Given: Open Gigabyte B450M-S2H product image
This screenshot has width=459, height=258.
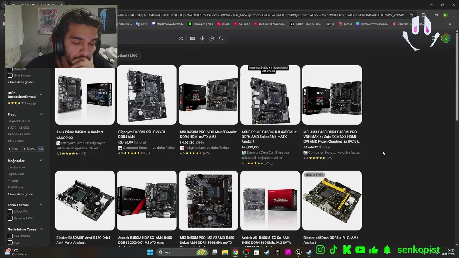Looking at the screenshot, I should click(x=147, y=95).
